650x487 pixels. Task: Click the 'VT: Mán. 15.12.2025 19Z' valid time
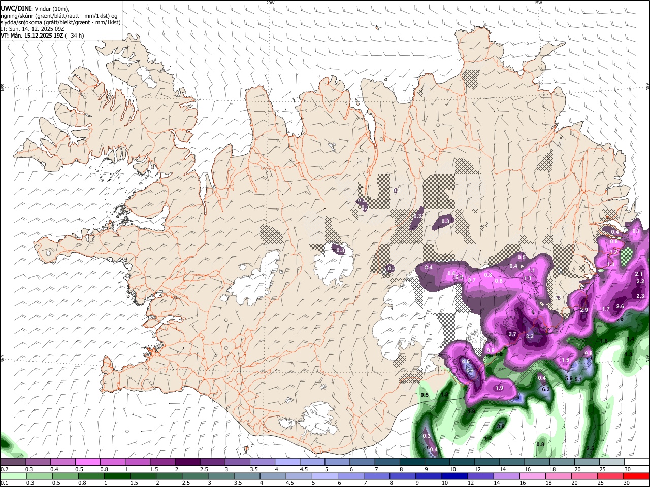tap(31, 36)
